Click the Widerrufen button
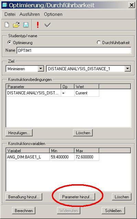Viewport: 137px width, 219px height. 69,210
